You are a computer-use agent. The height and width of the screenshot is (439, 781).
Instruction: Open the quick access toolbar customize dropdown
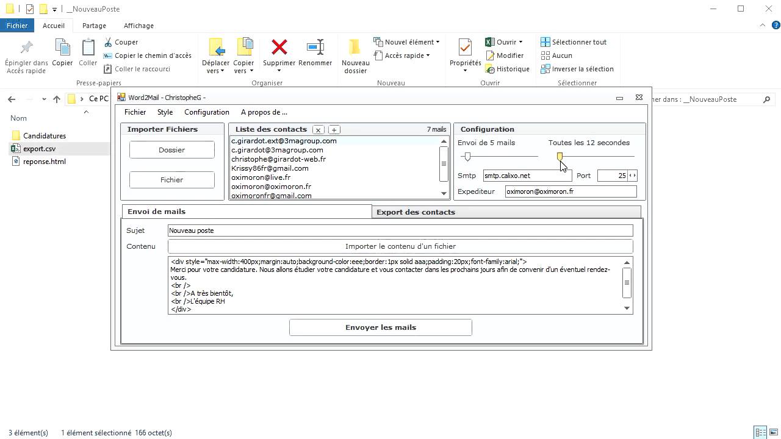click(54, 9)
